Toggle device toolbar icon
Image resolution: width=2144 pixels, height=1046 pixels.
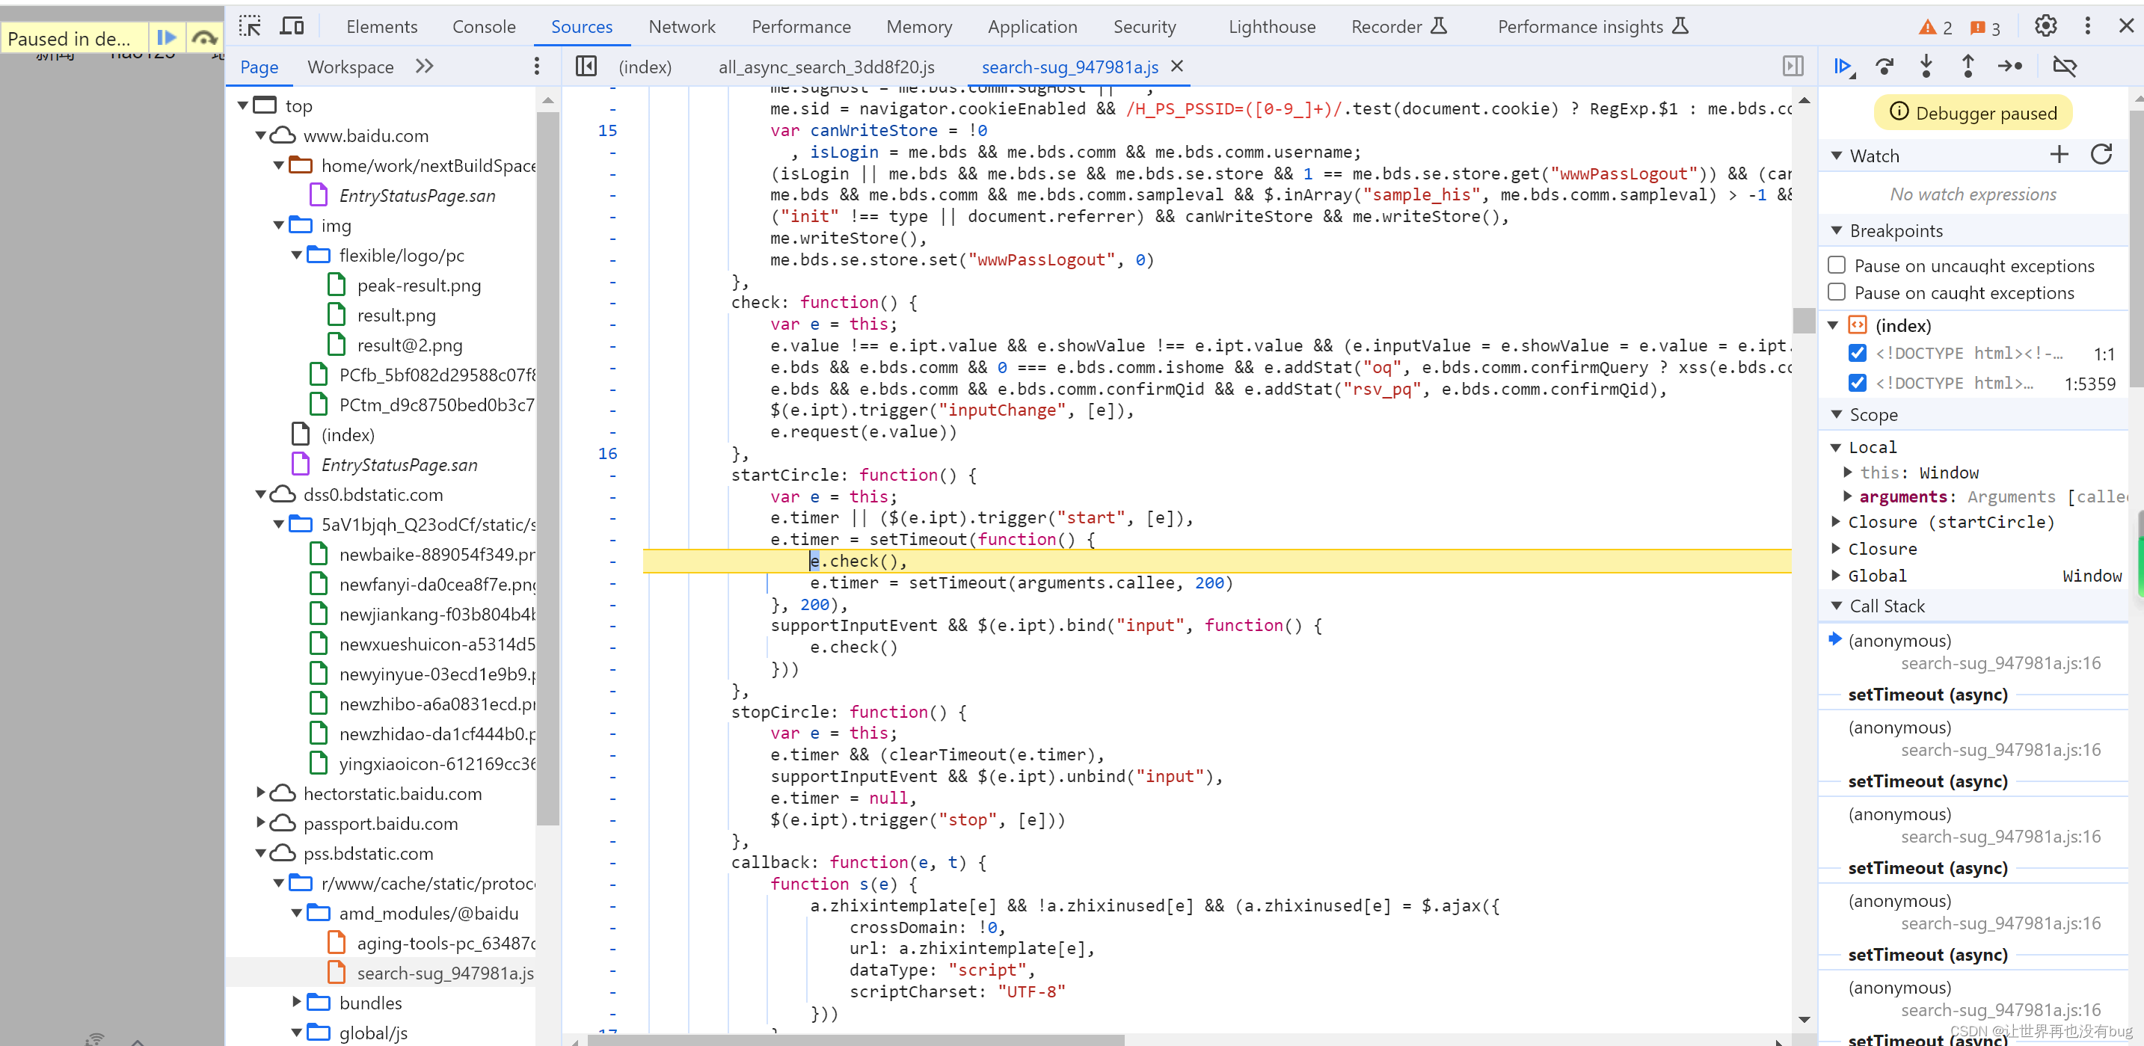point(292,26)
